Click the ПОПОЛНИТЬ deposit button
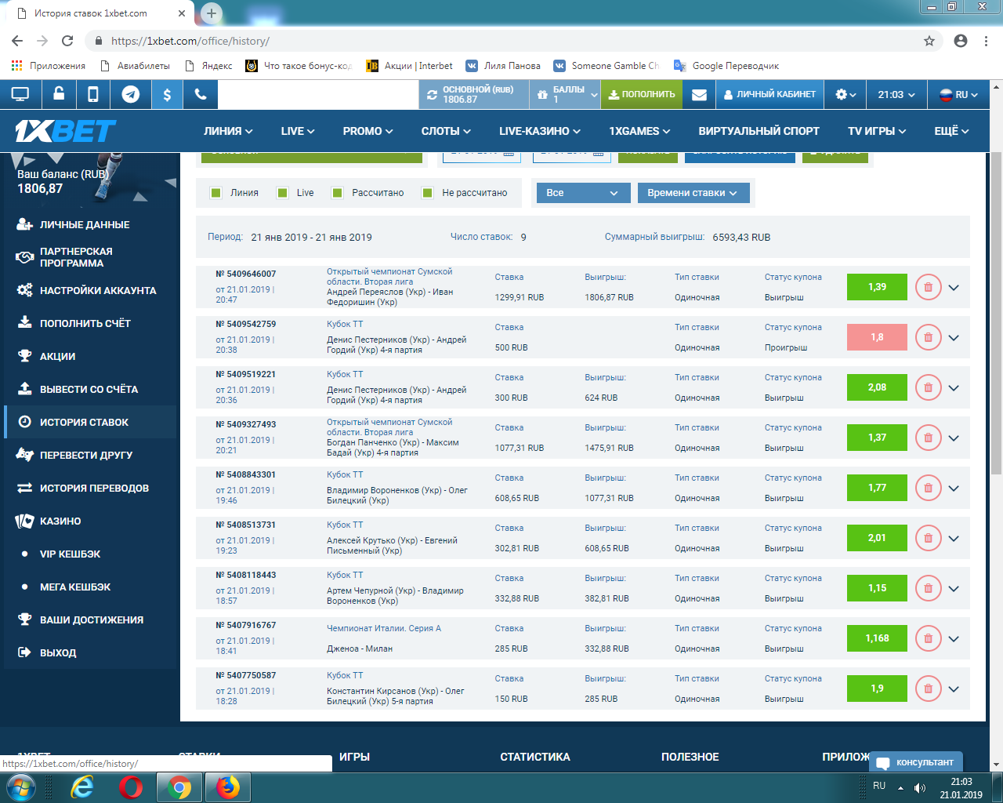 (x=642, y=95)
